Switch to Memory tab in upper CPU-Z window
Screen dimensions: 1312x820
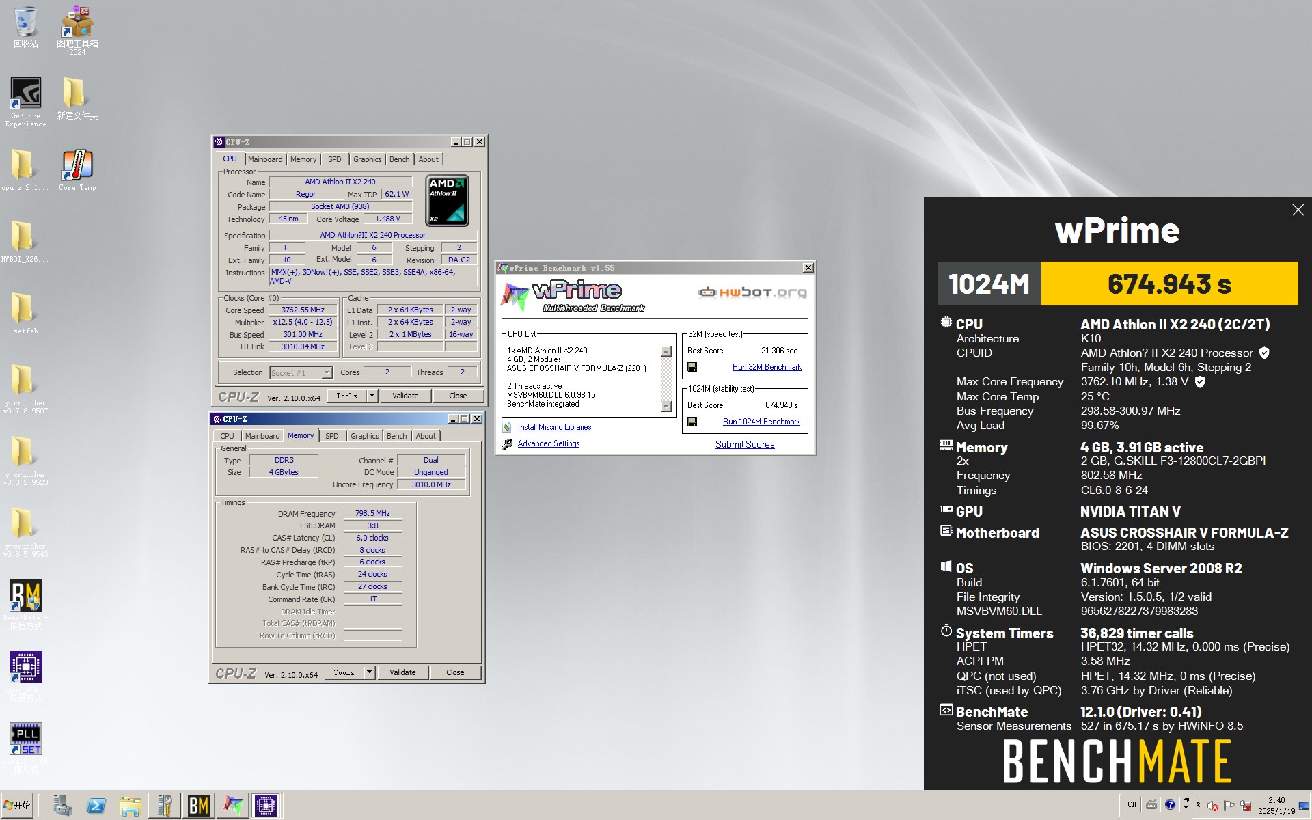tap(303, 159)
